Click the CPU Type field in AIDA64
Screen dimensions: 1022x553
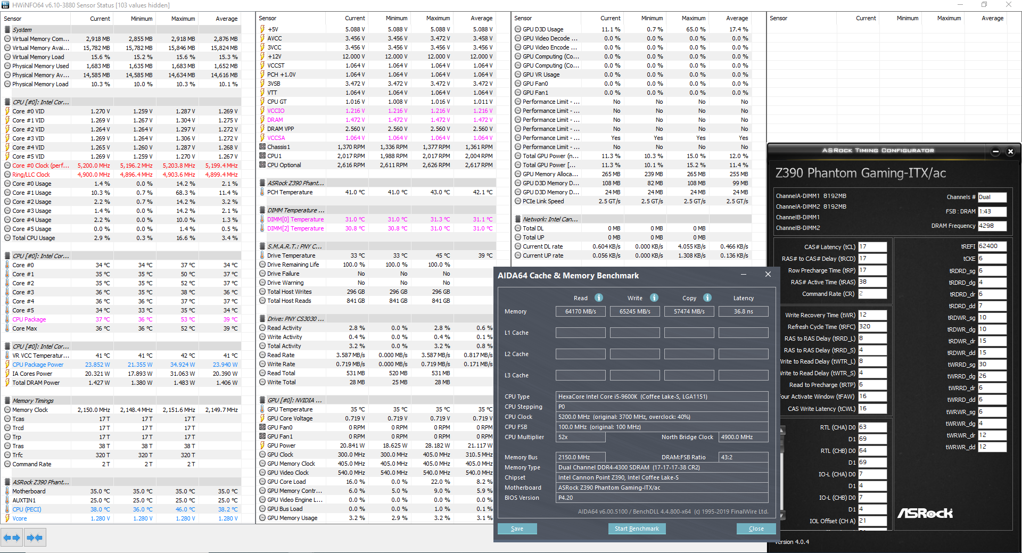[x=662, y=397]
